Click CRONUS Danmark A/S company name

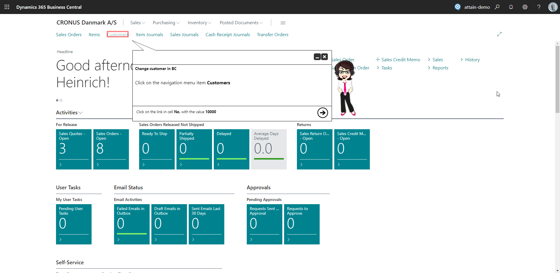[x=87, y=22]
